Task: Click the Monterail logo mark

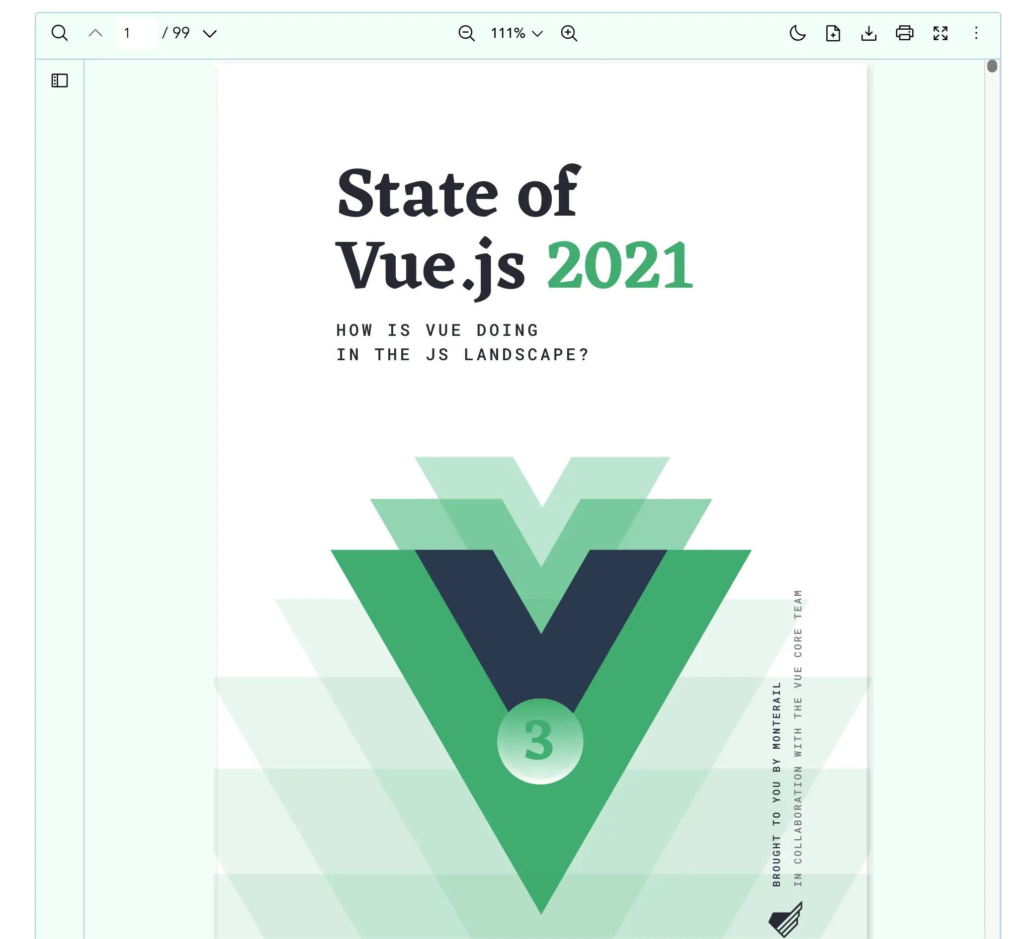Action: coord(785,920)
